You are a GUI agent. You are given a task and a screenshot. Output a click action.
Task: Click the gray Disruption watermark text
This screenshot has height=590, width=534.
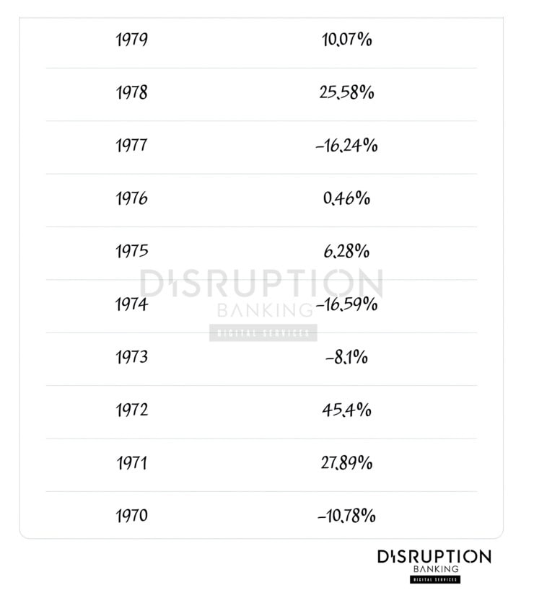pyautogui.click(x=261, y=284)
